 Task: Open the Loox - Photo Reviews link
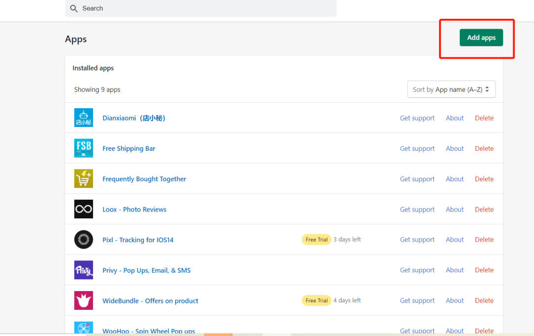click(x=134, y=210)
